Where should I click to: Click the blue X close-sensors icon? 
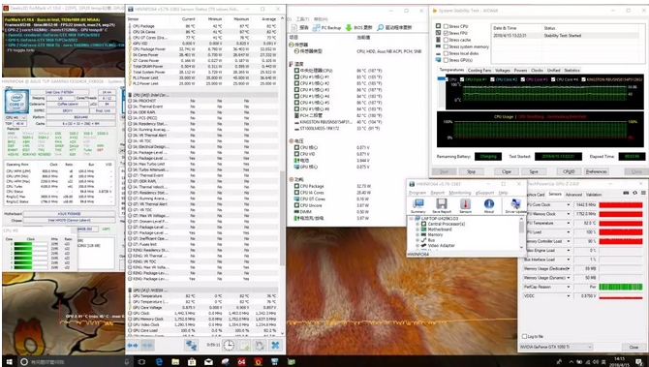275,345
